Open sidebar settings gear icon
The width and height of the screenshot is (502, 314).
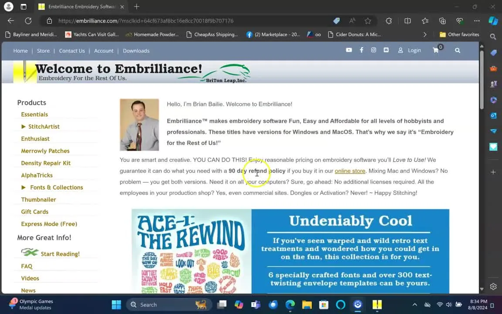493,287
